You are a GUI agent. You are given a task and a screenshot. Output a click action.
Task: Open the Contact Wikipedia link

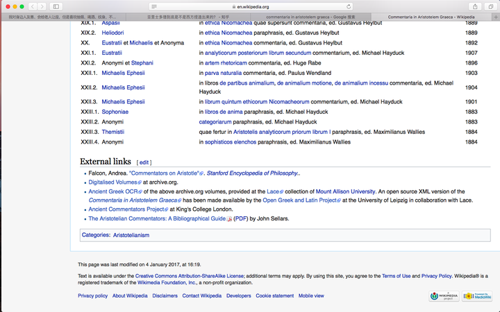(202, 296)
